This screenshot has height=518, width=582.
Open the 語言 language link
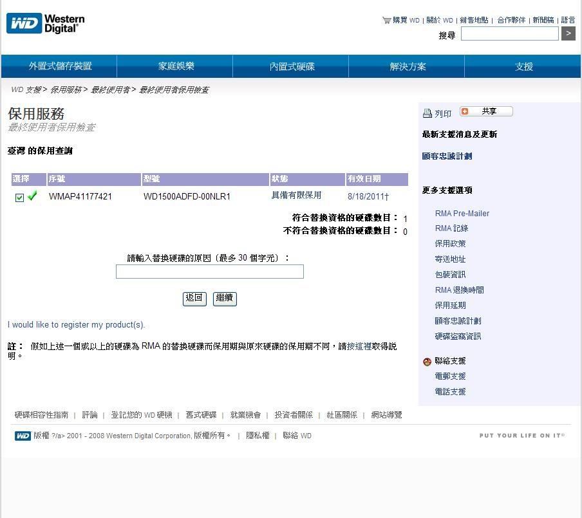click(x=568, y=20)
